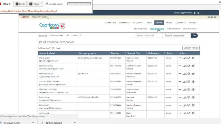
Task: Open the ORDERS menu
Action: pyautogui.click(x=193, y=23)
